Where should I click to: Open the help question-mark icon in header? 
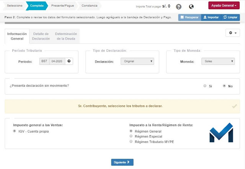point(179,7)
